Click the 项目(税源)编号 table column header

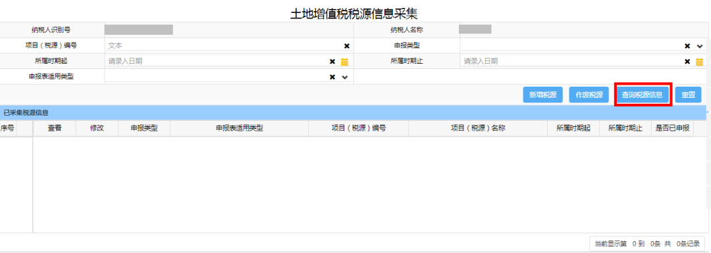click(359, 128)
